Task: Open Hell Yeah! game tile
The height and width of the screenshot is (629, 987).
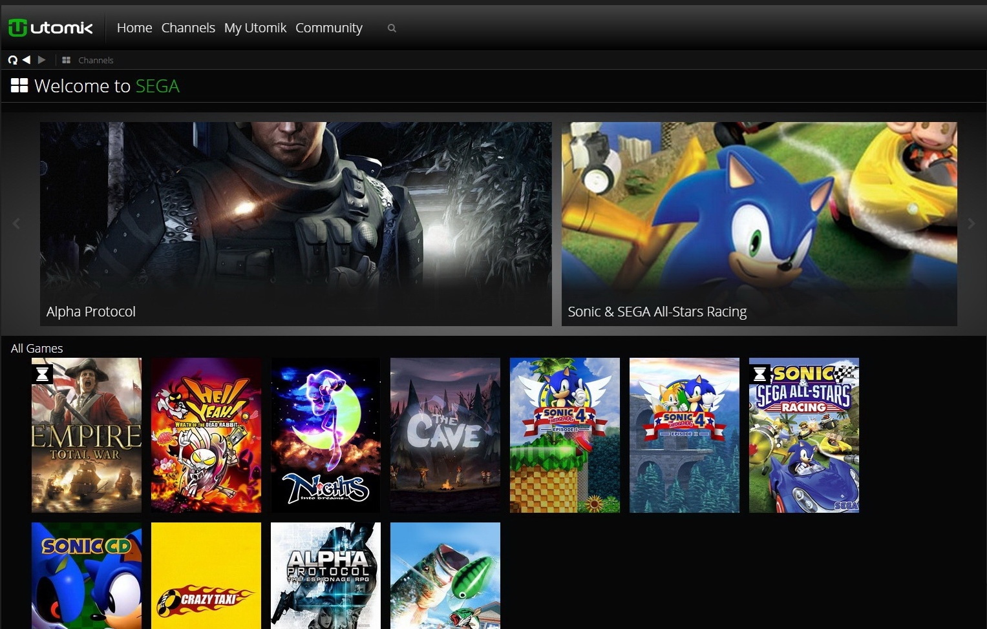Action: tap(206, 435)
